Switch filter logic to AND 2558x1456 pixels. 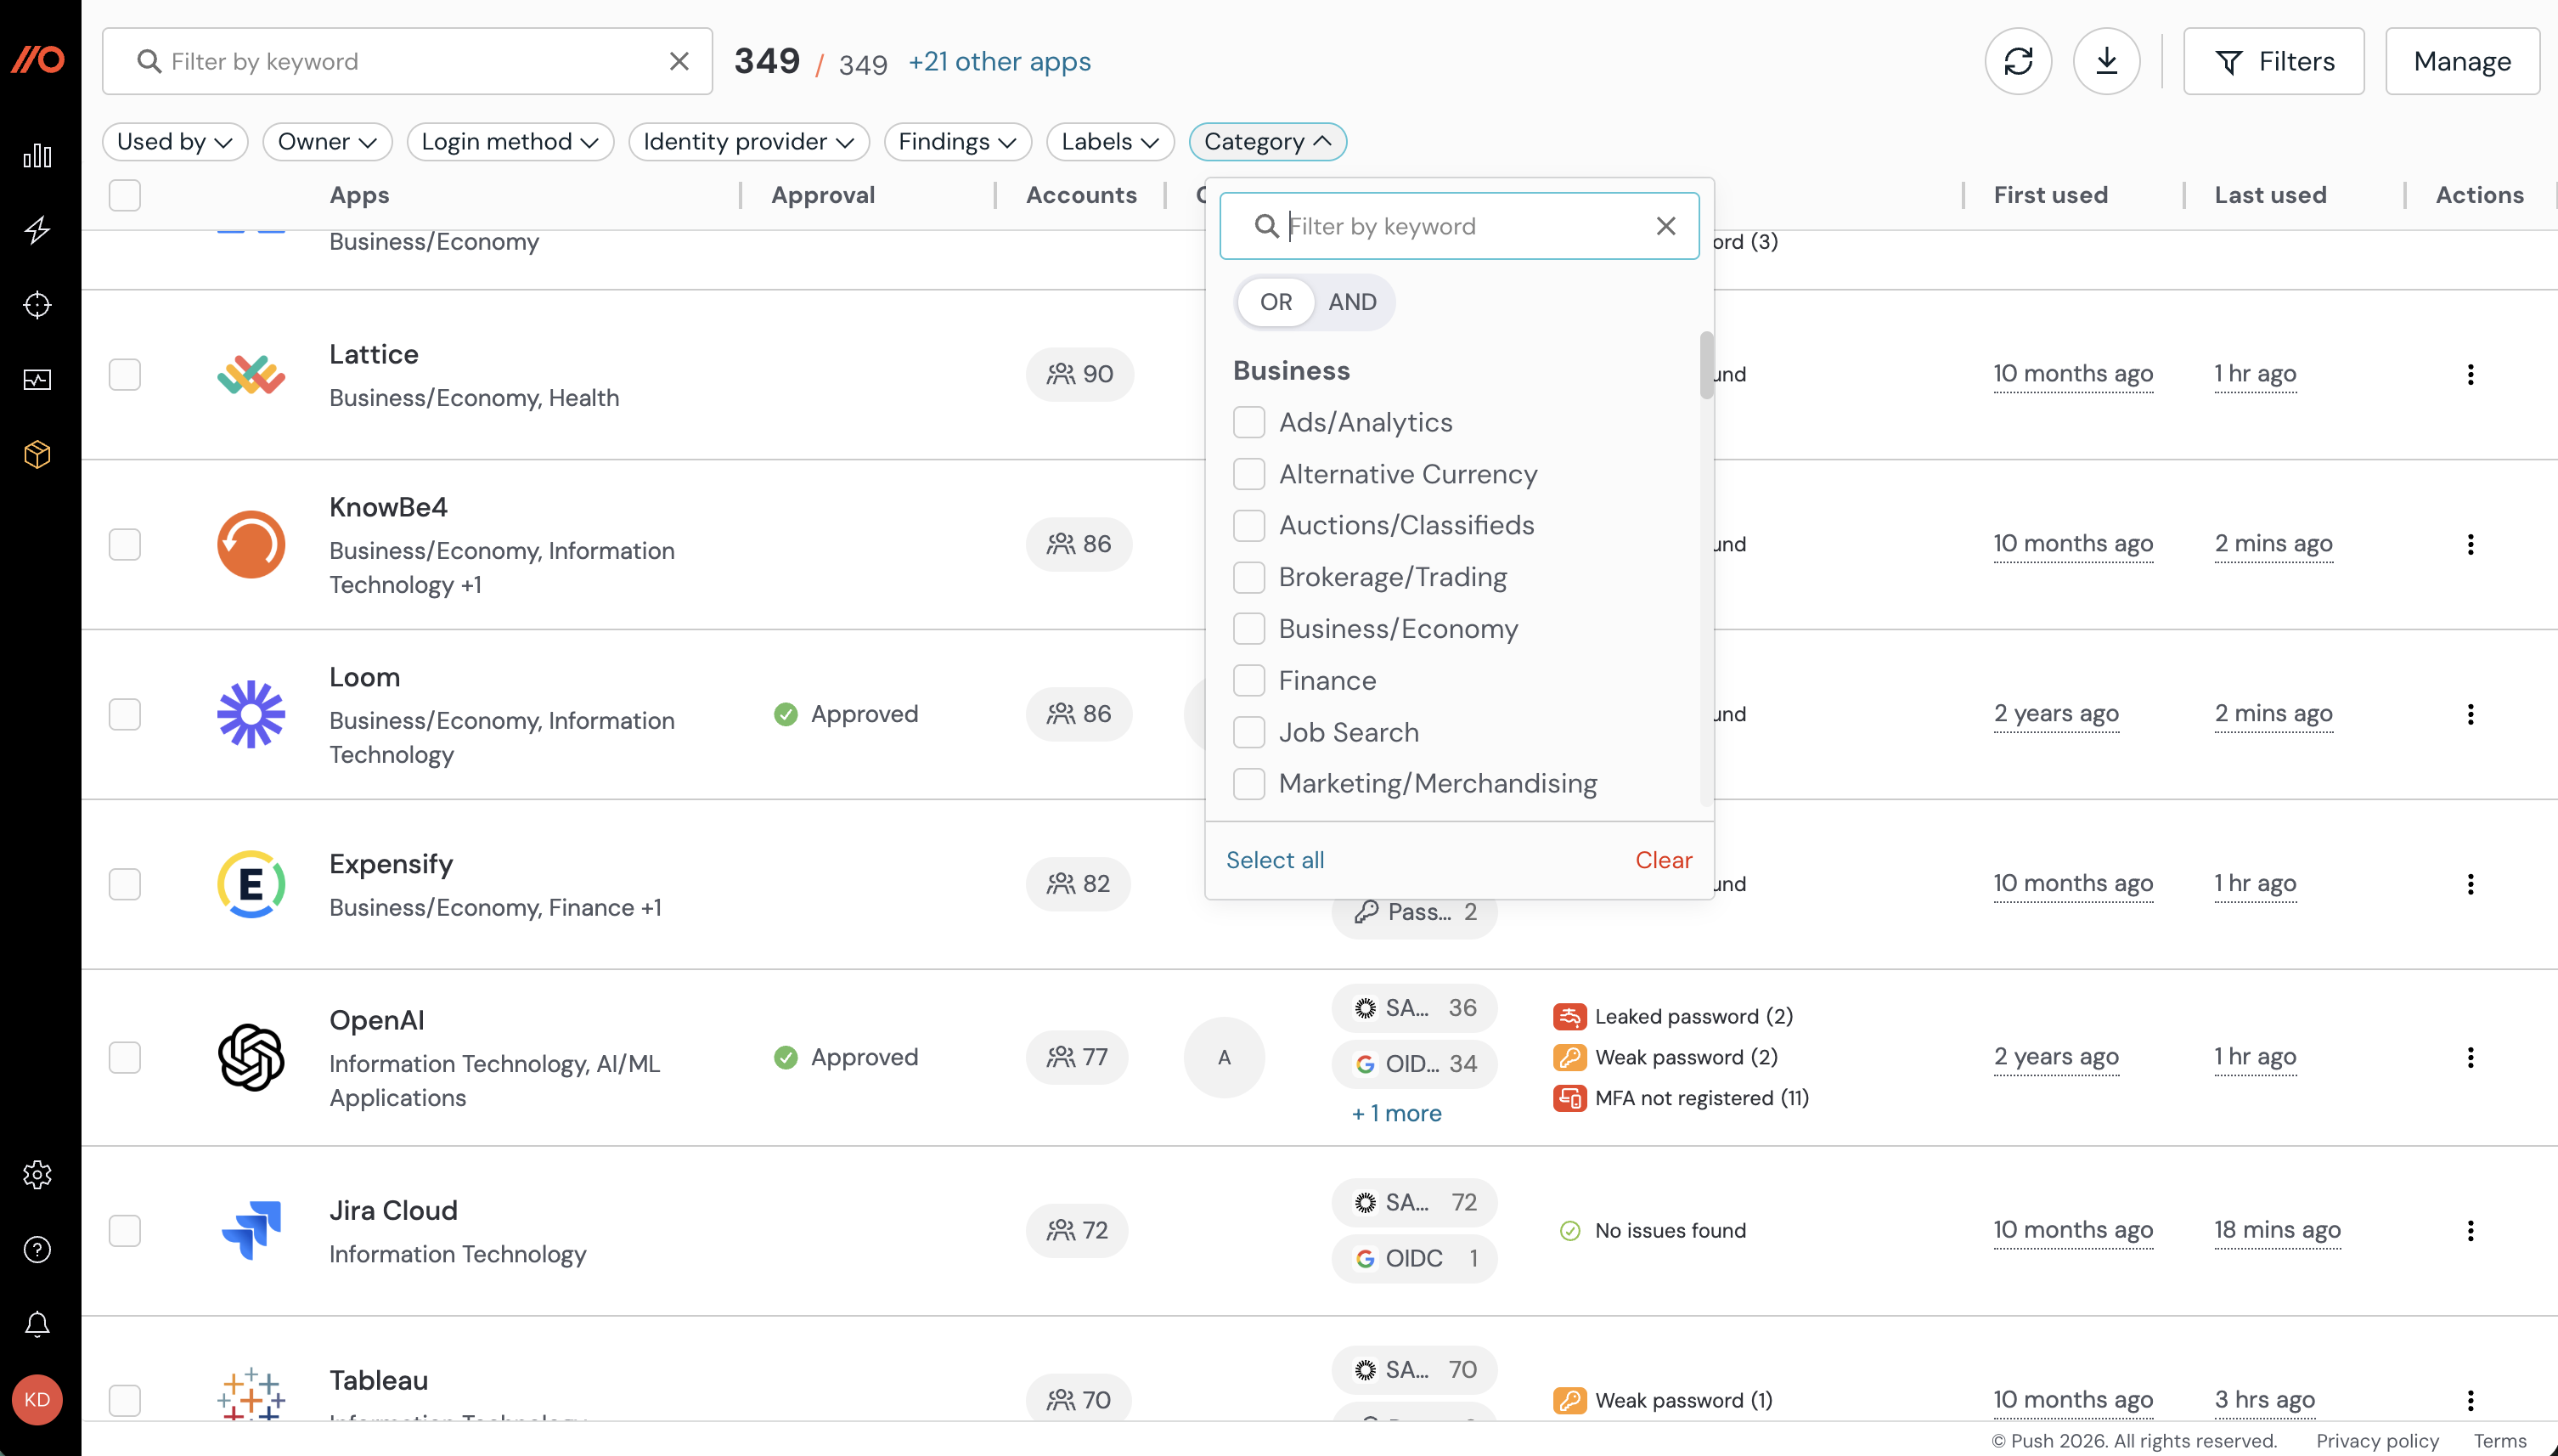point(1353,302)
